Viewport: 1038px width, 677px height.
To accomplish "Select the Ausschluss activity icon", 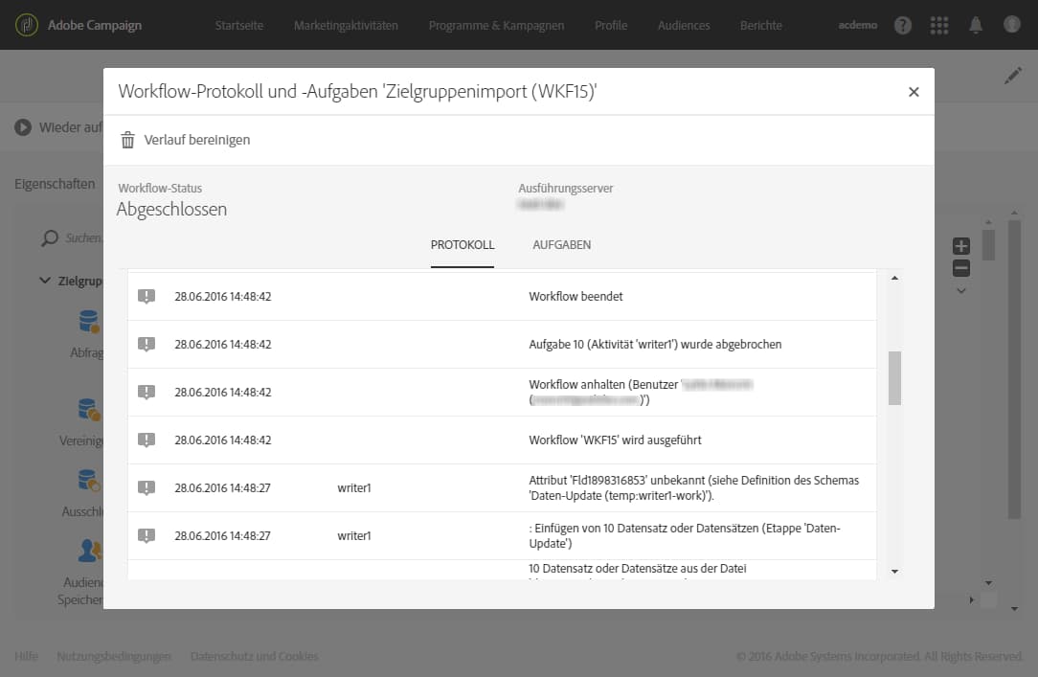I will [88, 480].
